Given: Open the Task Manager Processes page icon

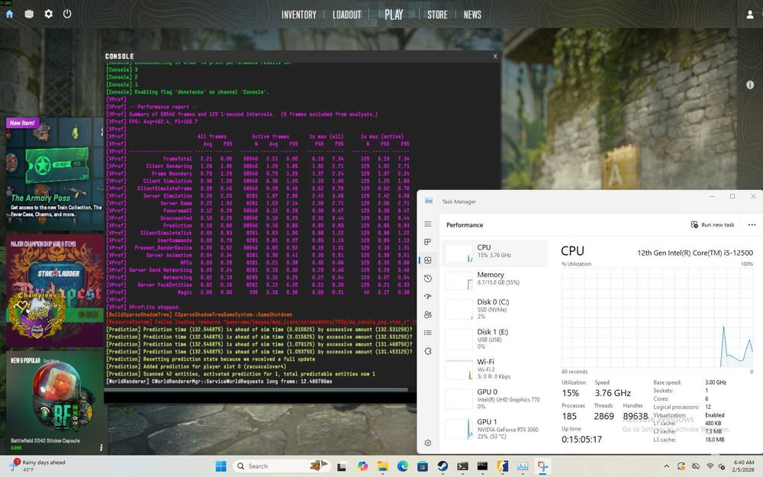Looking at the screenshot, I should 428,242.
